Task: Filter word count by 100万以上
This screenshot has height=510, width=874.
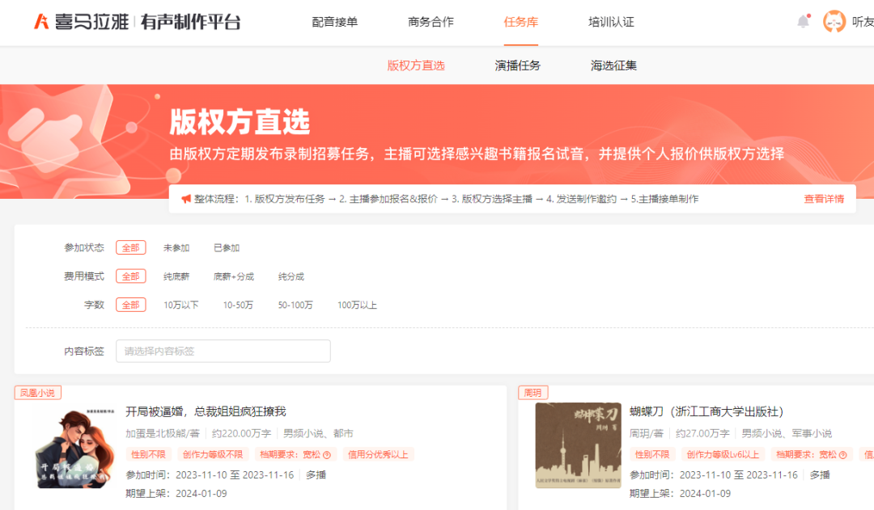Action: click(358, 305)
